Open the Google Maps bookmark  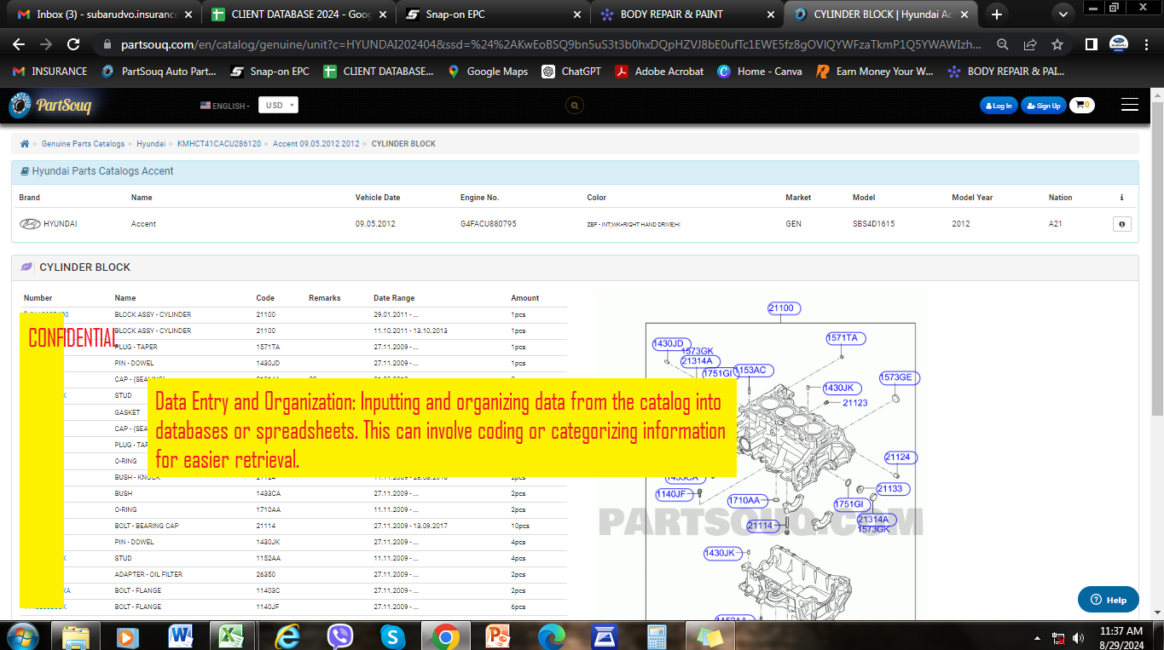click(x=487, y=72)
